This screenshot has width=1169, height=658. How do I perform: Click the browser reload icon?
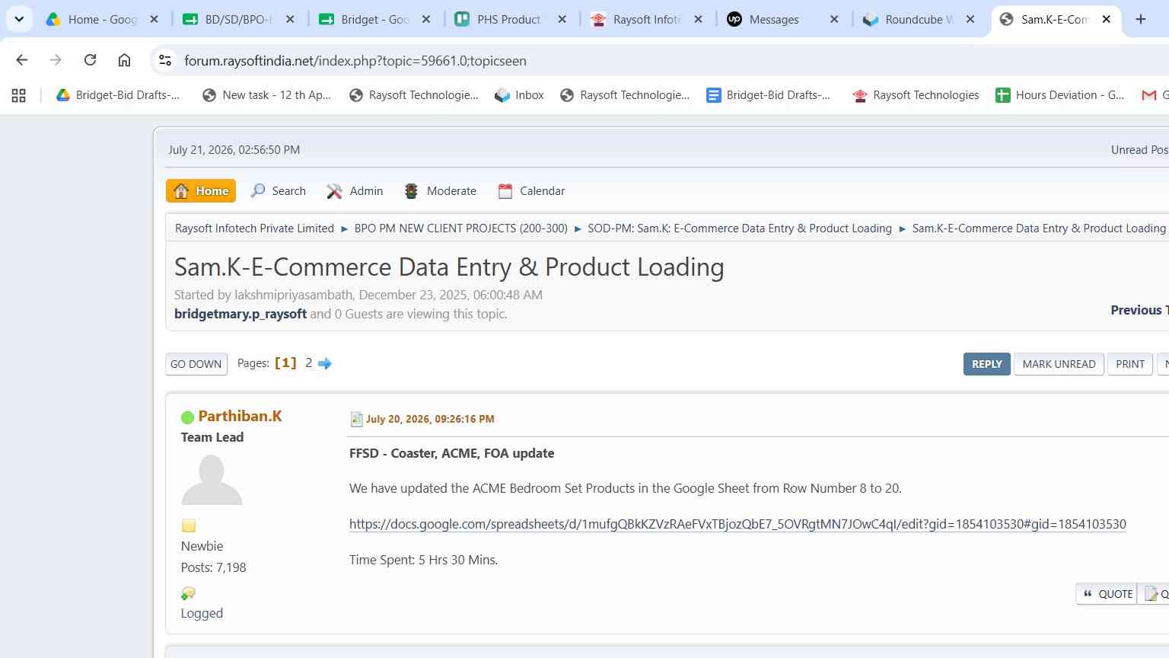point(90,60)
